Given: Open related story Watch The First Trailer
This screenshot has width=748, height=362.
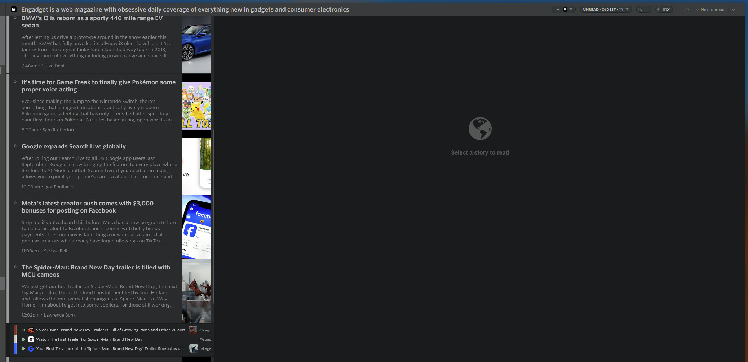Looking at the screenshot, I should [89, 339].
